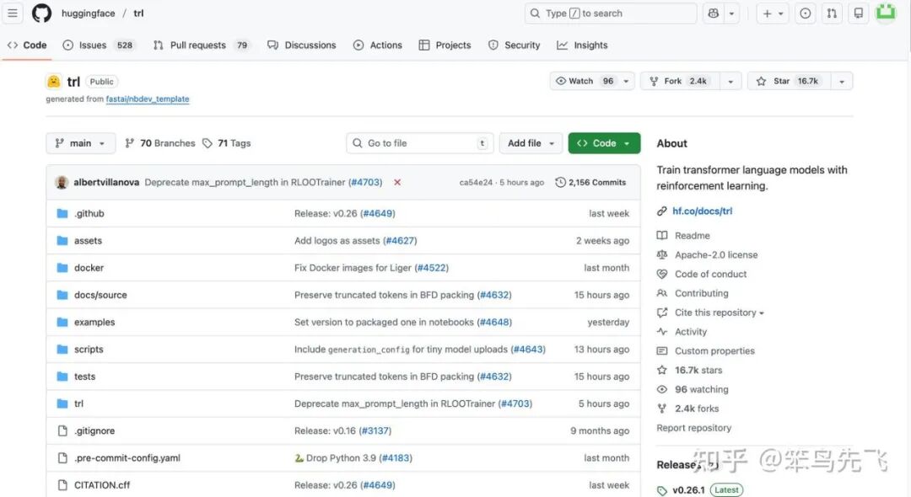The image size is (911, 497).
Task: Toggle Watch on the repository
Action: pyautogui.click(x=584, y=81)
